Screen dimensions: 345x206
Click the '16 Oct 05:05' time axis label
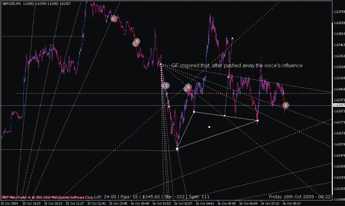pyautogui.click(x=227, y=204)
